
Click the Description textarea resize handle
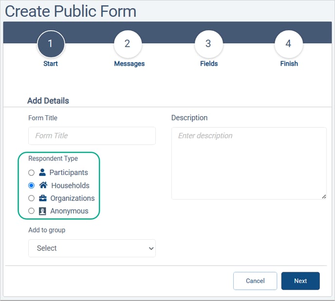[x=324, y=197]
